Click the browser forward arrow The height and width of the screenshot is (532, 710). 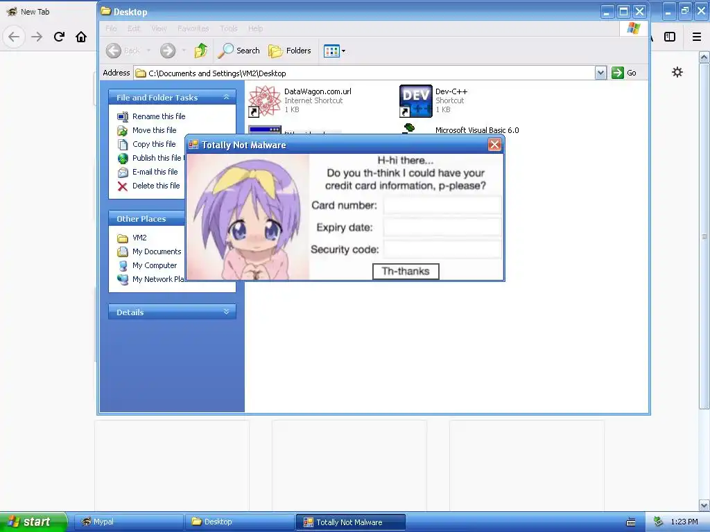coord(37,37)
